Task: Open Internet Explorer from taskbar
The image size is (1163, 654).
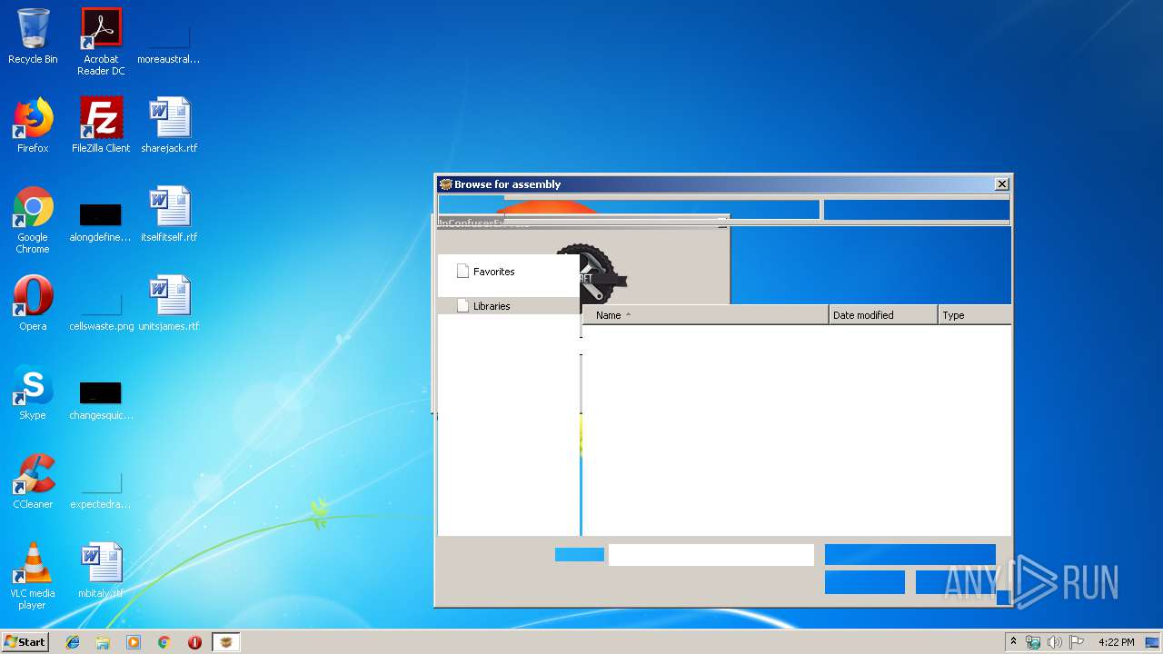Action: pos(73,642)
